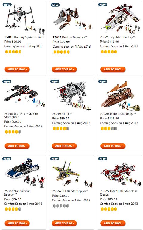Add 75021 Republic Gunship to bag

coord(113,69)
